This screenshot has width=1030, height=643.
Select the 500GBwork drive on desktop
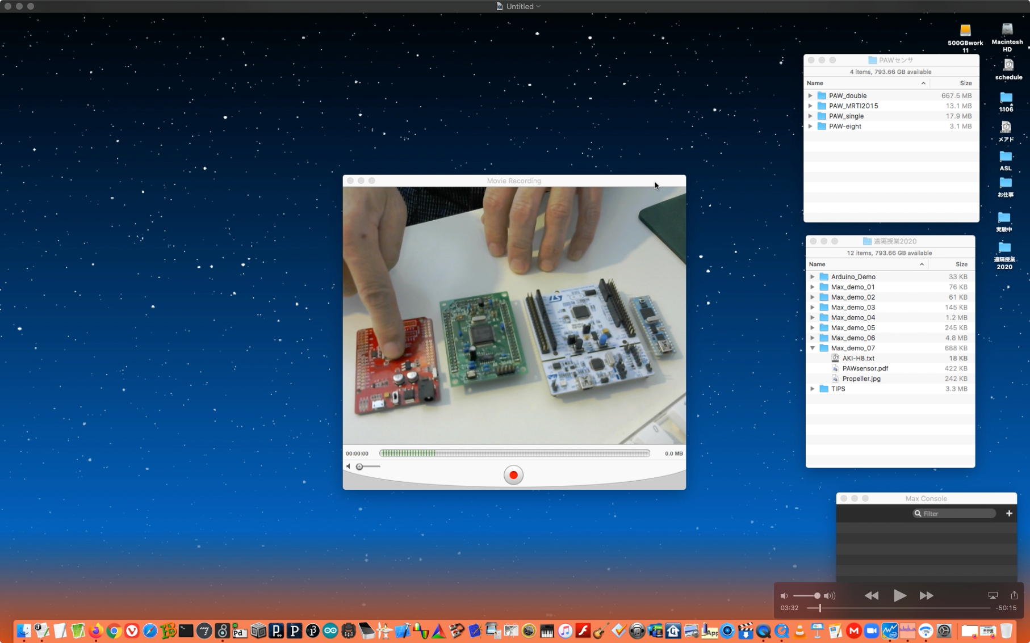(965, 38)
